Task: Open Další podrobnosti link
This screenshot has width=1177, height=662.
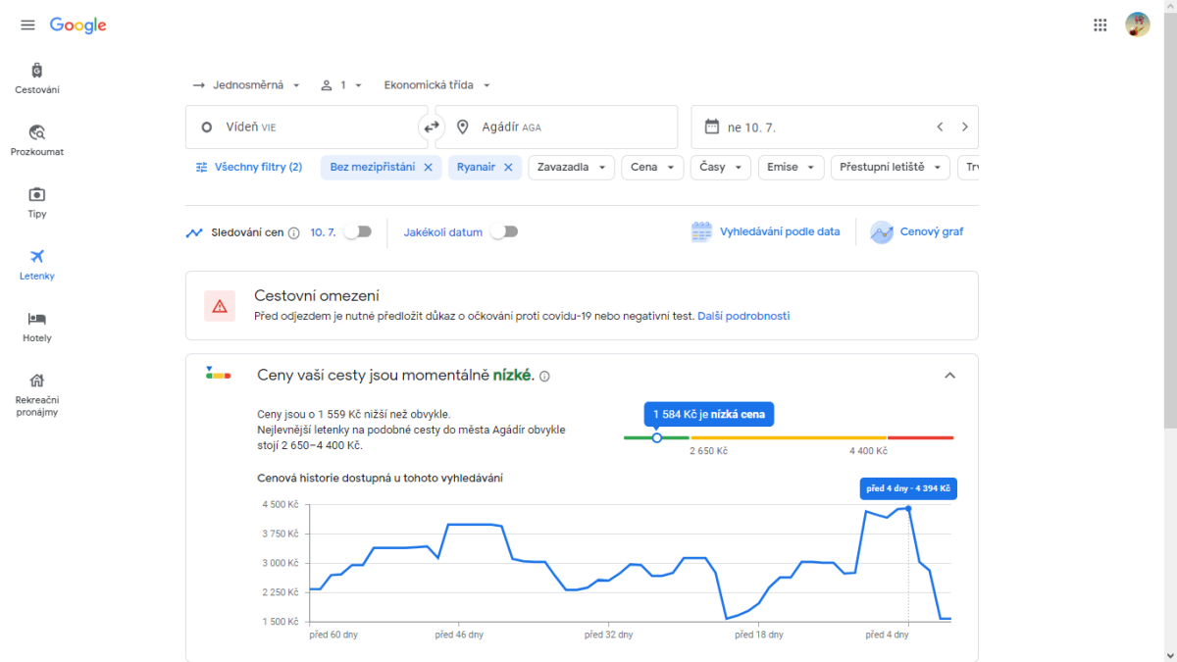Action: coord(743,316)
